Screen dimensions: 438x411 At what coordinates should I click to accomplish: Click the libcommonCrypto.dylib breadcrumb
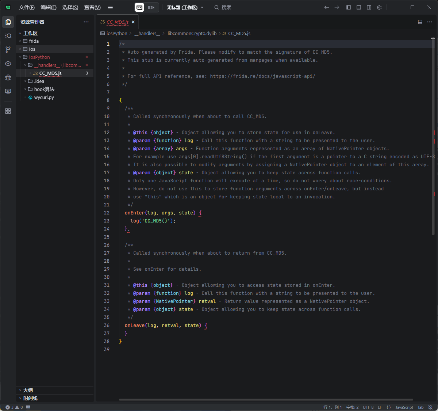coord(192,33)
